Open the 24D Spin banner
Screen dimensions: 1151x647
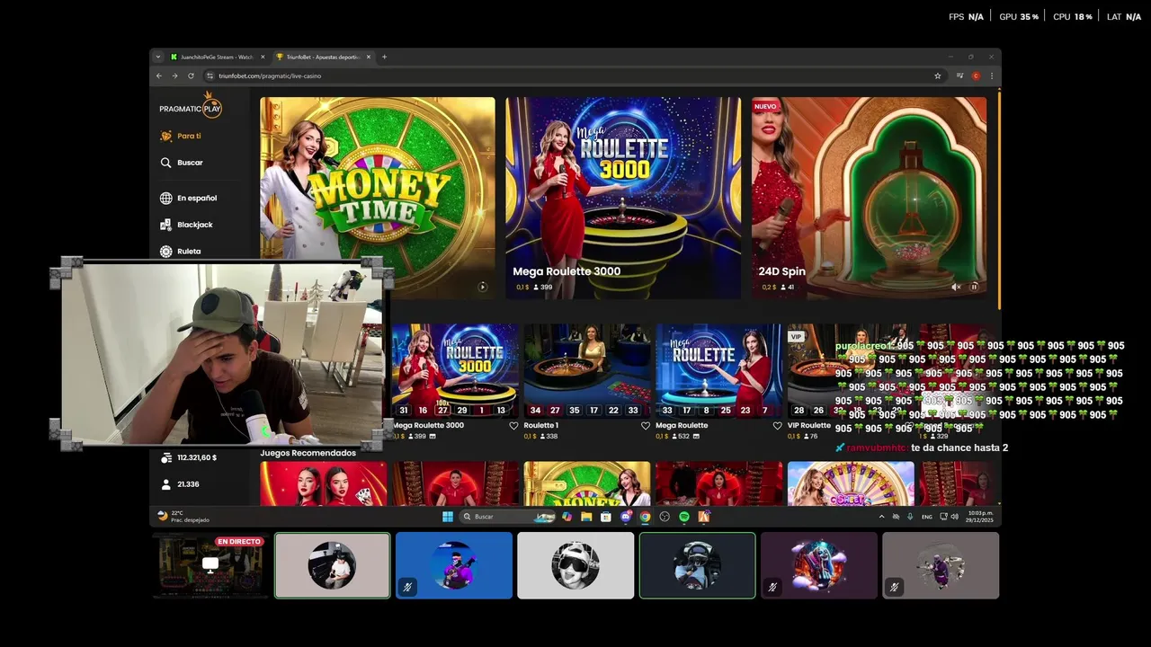pyautogui.click(x=869, y=198)
